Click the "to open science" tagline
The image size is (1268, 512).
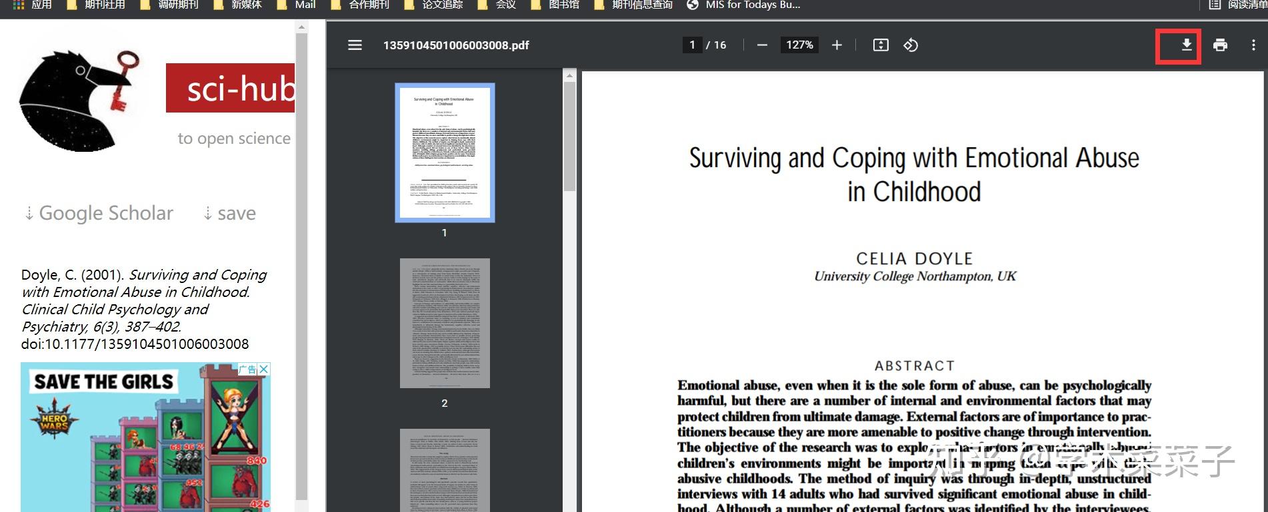[234, 138]
